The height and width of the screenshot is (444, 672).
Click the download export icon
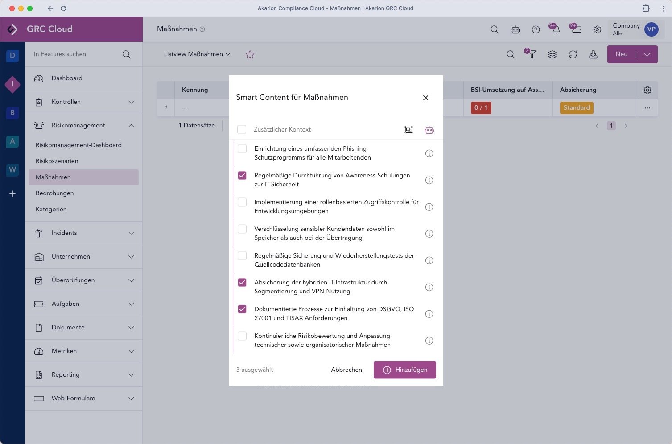pos(593,54)
